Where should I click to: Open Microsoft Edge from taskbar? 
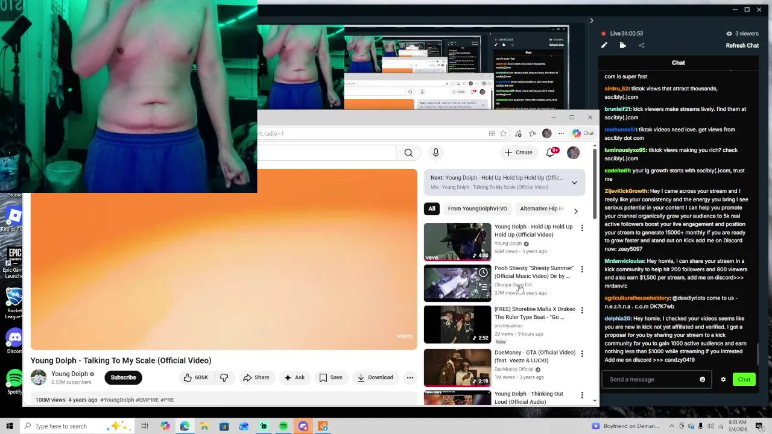[x=185, y=426]
